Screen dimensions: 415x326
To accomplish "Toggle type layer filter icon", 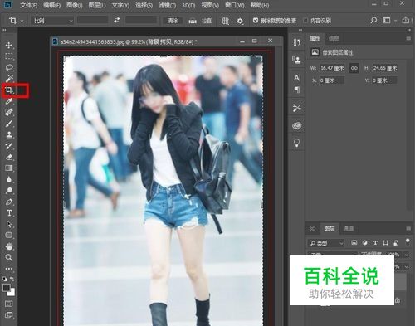I will click(x=375, y=243).
